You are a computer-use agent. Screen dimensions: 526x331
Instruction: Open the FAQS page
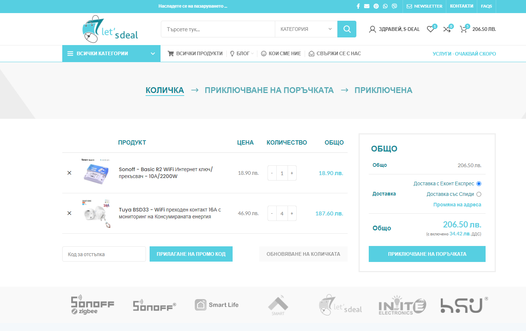tap(486, 6)
